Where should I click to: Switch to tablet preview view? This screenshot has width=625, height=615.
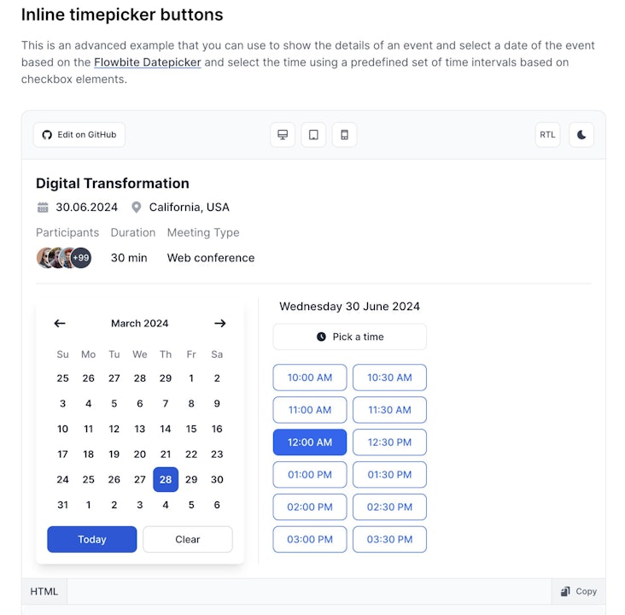tap(313, 135)
